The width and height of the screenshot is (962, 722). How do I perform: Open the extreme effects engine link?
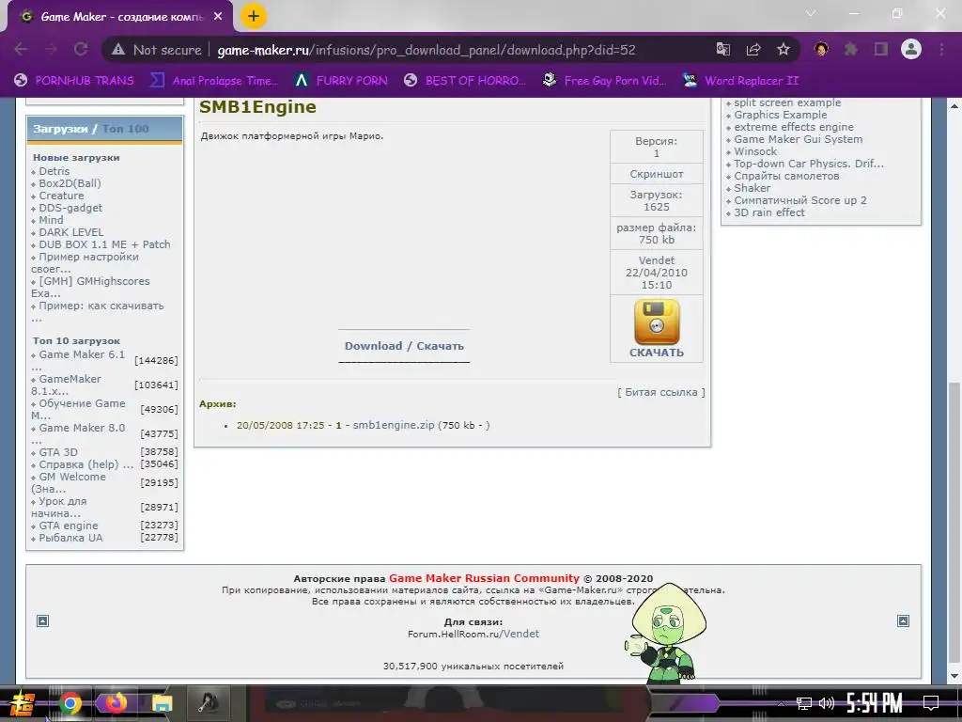point(794,127)
